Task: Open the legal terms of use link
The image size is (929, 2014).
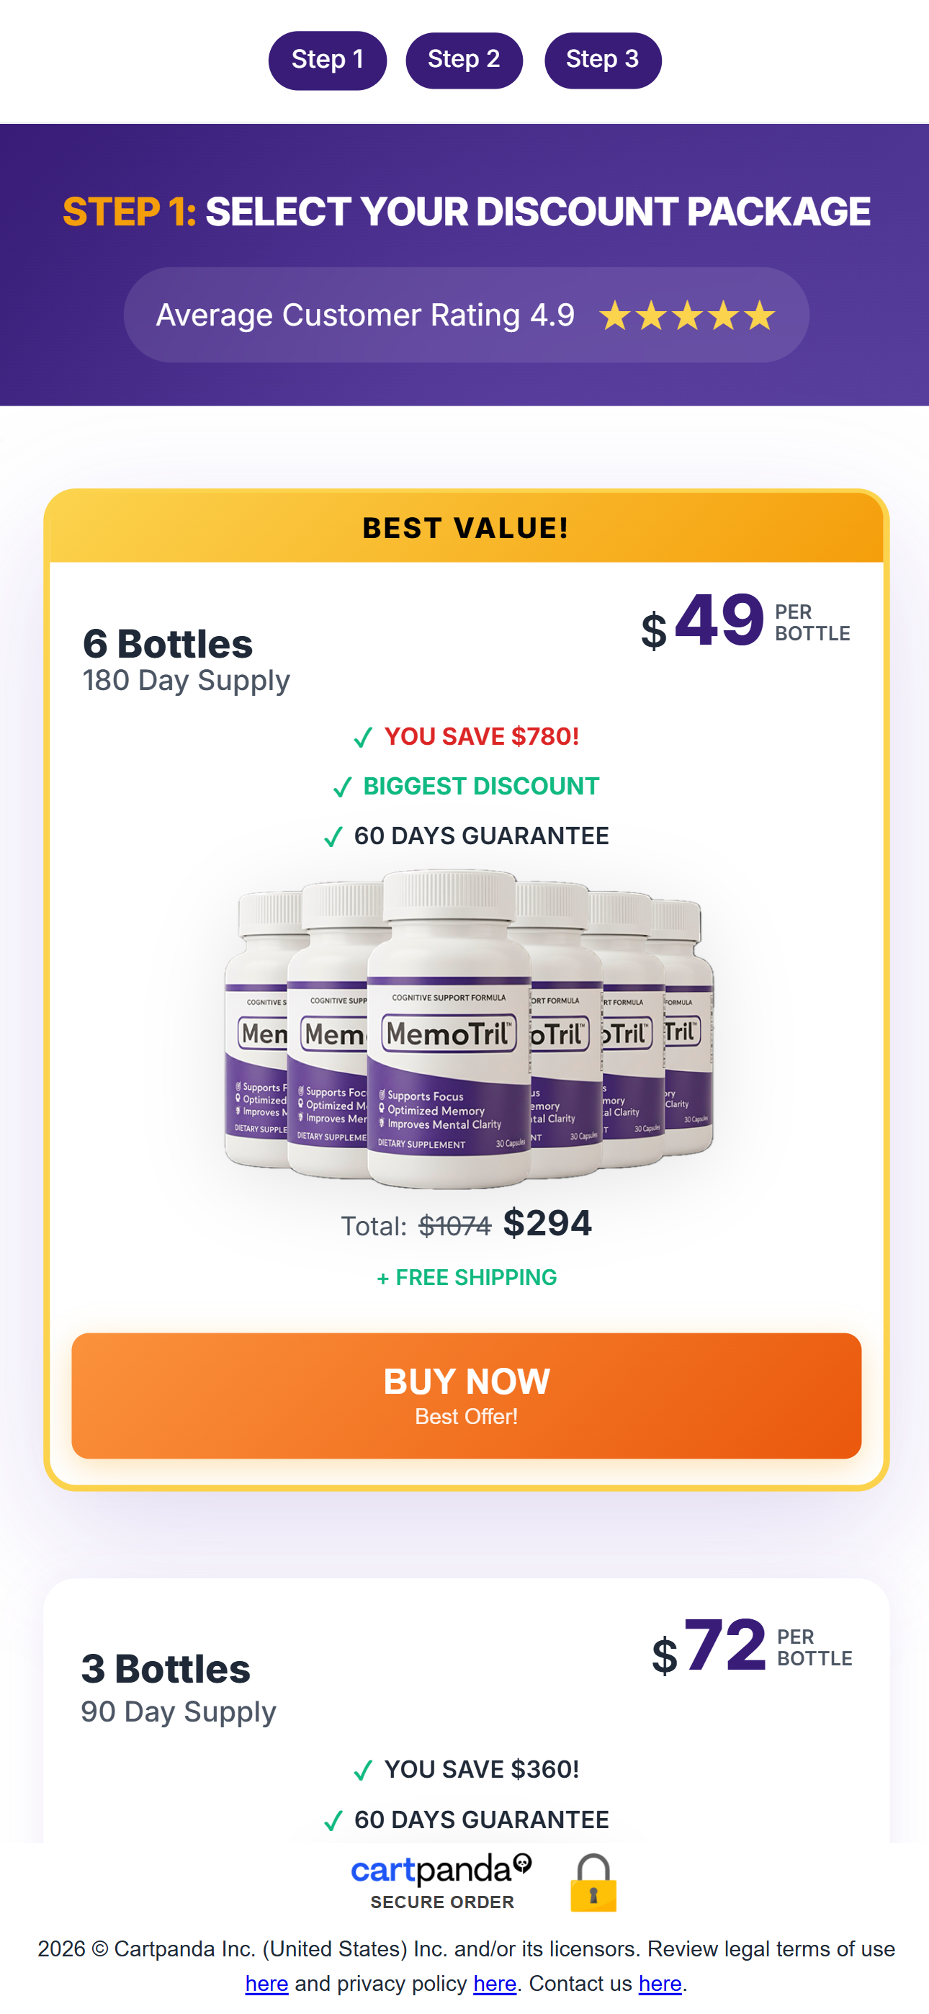Action: [266, 1984]
